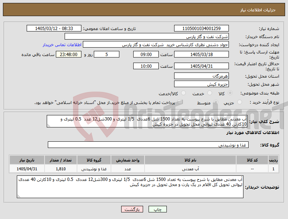This screenshot has width=288, height=219.
Task: Click the page title جزئیات اطلاعات نیاز
Action: (258, 10)
